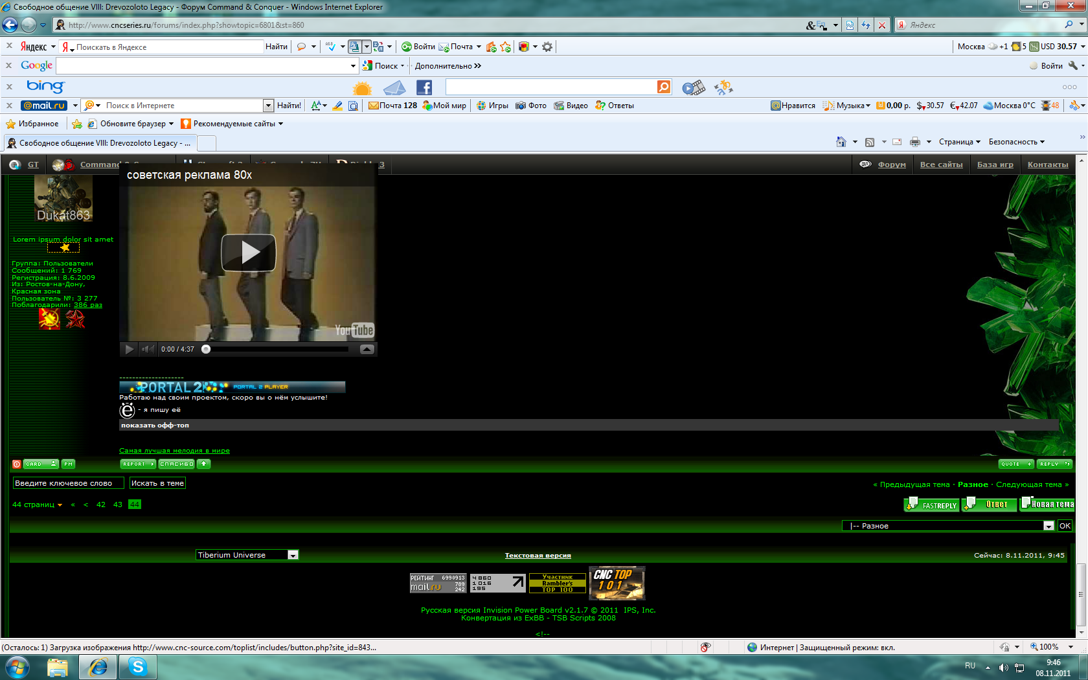Click the Stop loading red X button
The height and width of the screenshot is (680, 1088).
point(881,25)
